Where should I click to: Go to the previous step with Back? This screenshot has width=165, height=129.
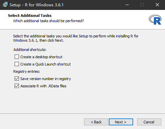point(96,122)
